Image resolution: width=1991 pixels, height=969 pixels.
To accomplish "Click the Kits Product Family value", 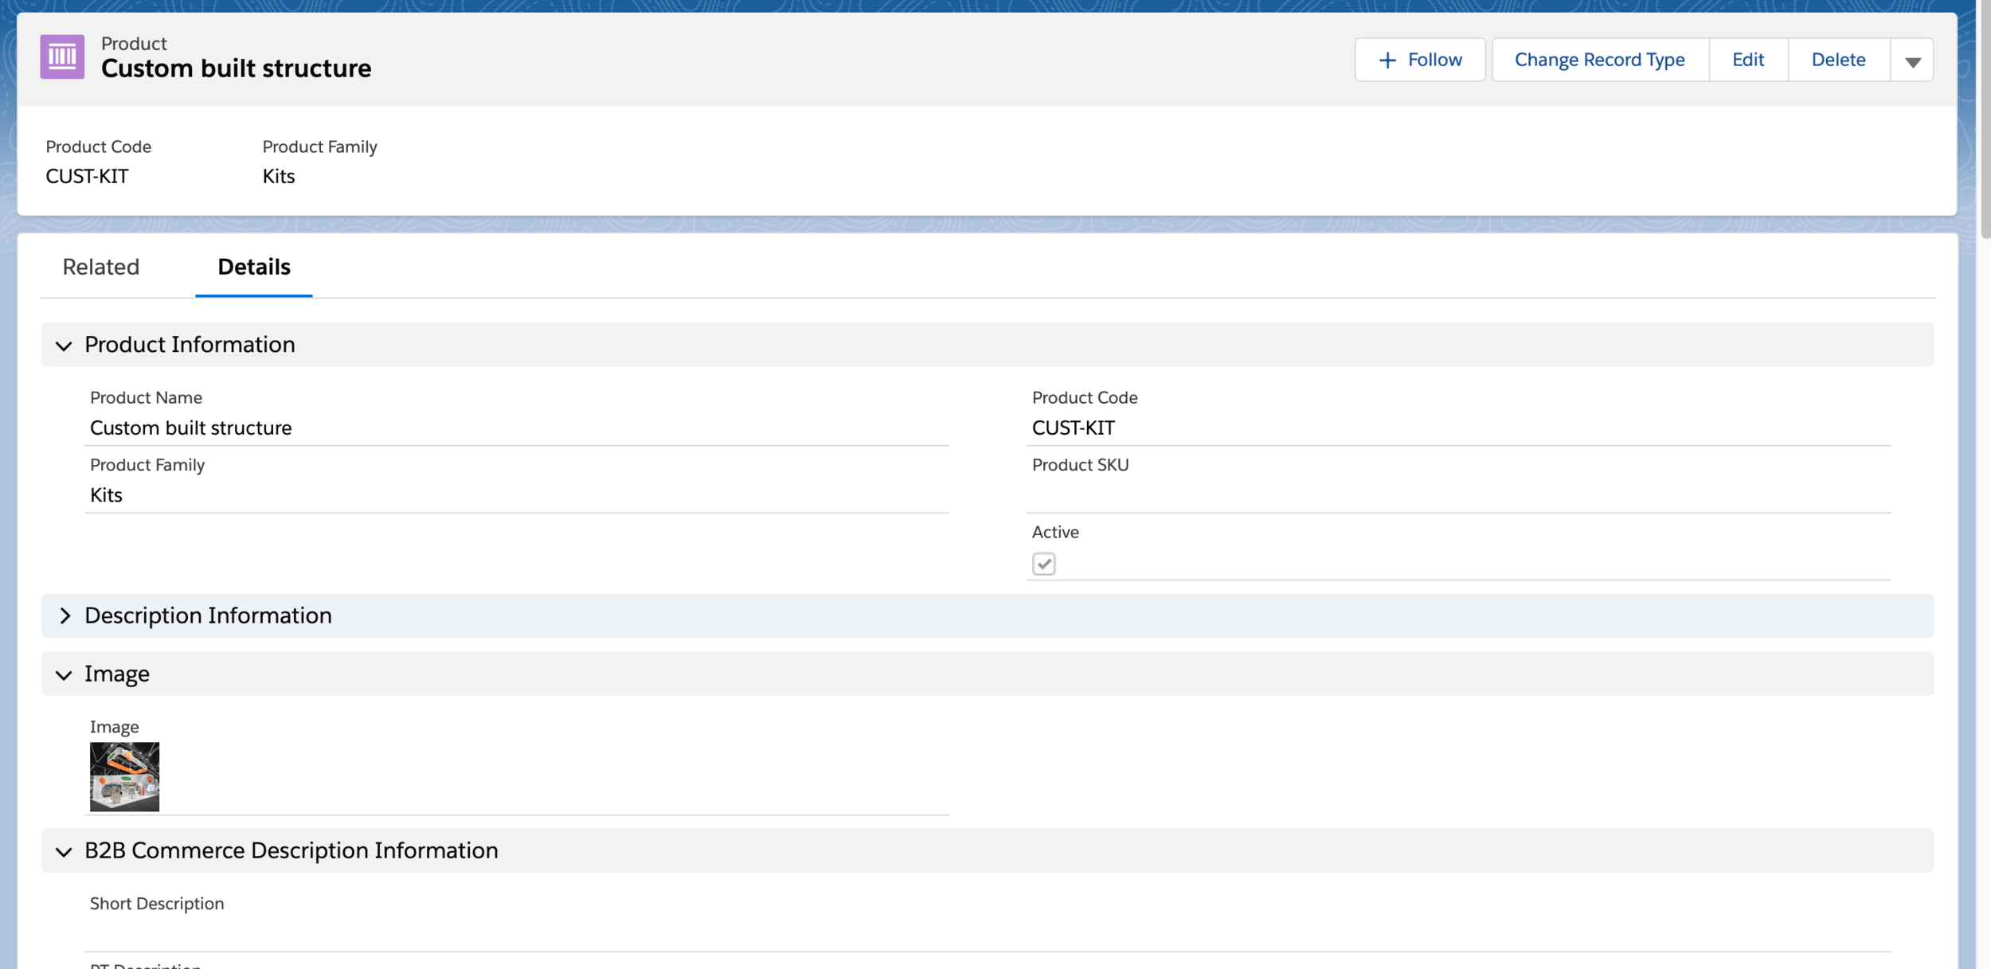I will tap(107, 495).
